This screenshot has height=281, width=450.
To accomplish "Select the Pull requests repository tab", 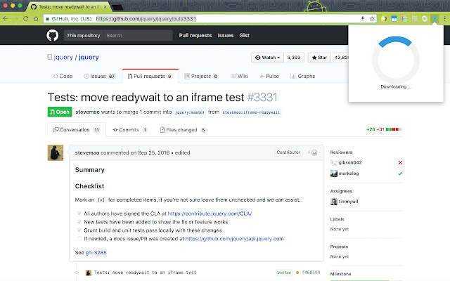I will pyautogui.click(x=150, y=76).
